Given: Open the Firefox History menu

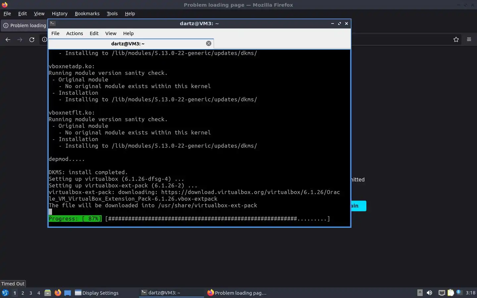Looking at the screenshot, I should tap(60, 14).
